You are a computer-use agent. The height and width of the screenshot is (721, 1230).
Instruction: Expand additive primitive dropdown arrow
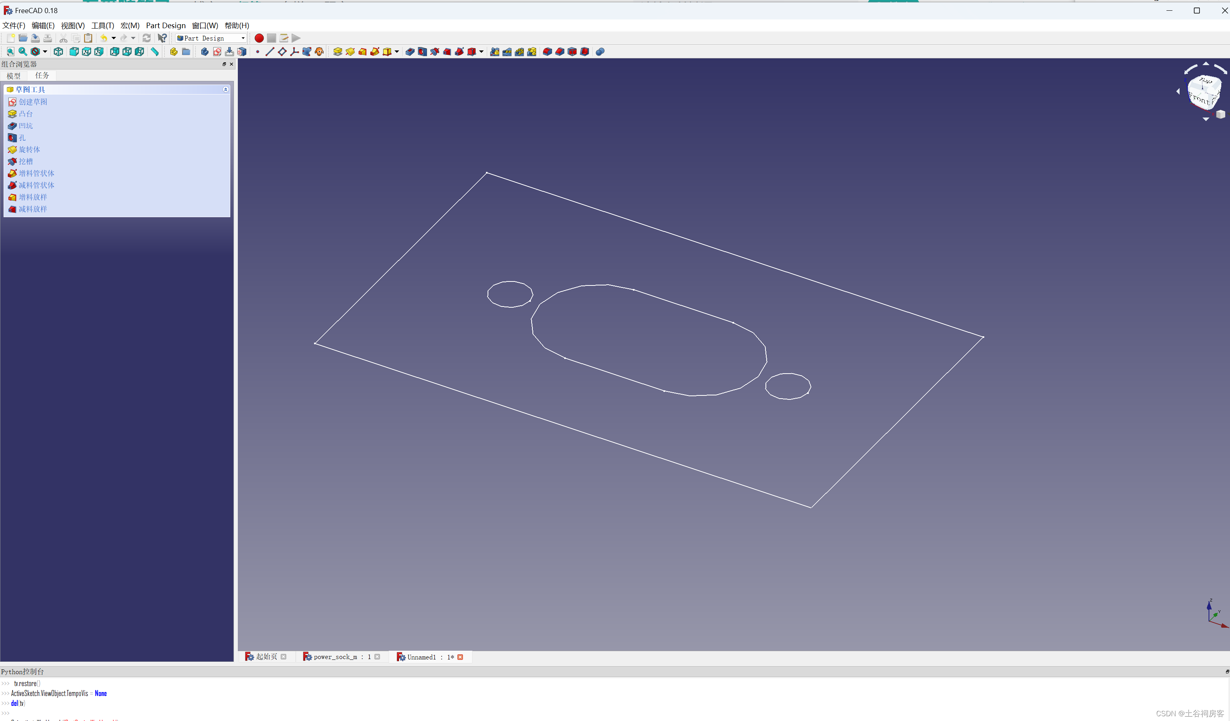pyautogui.click(x=397, y=52)
